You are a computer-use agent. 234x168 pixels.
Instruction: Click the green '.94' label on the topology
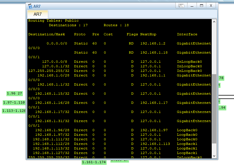pyautogui.click(x=222, y=108)
